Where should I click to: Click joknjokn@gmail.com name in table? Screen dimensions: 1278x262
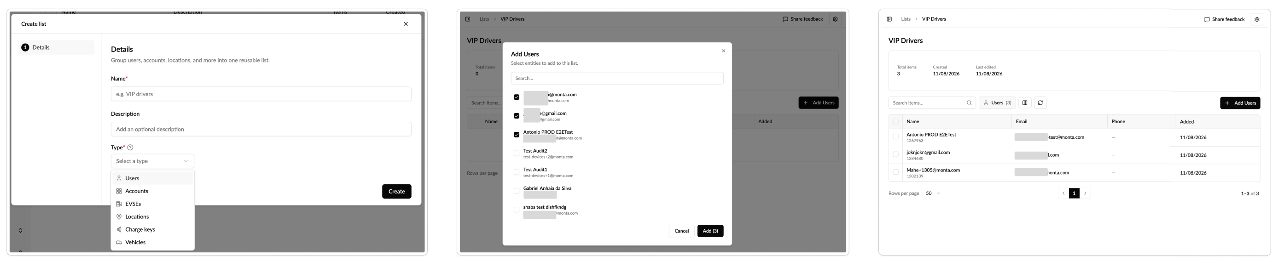(x=928, y=153)
